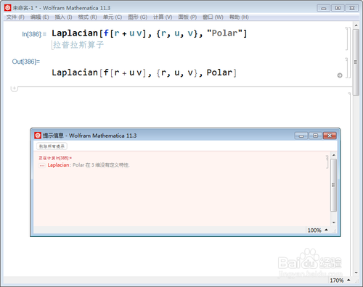Click inside the In[386] Laplacian input expression
Viewport: 363px width, 287px height.
tap(149, 33)
